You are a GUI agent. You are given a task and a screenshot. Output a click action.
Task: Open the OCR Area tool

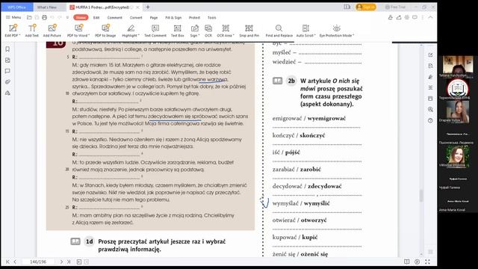(226, 31)
